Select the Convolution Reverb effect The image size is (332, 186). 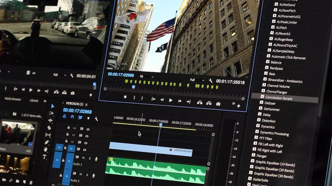279,98
